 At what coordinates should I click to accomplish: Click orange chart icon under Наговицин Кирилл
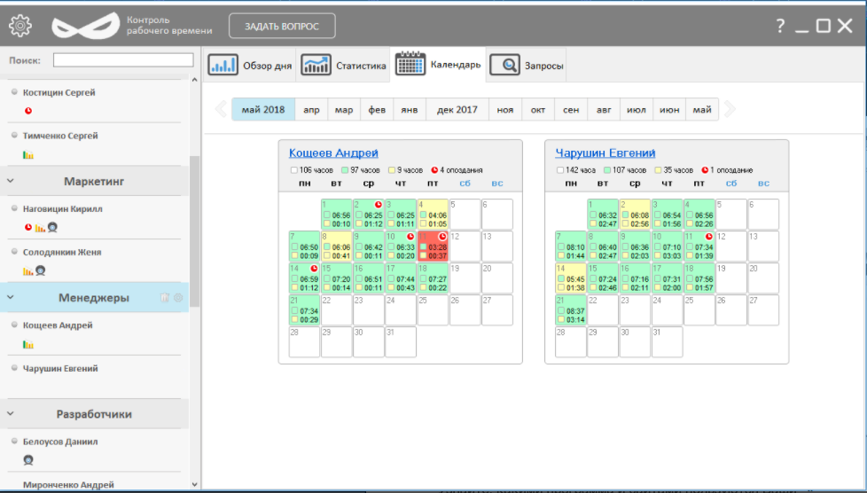coord(40,227)
